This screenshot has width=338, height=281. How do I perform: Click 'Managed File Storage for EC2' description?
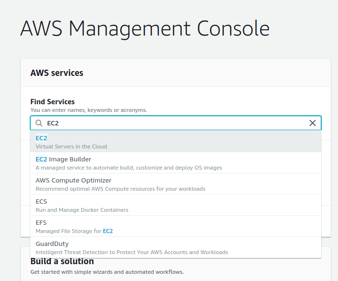pyautogui.click(x=74, y=231)
